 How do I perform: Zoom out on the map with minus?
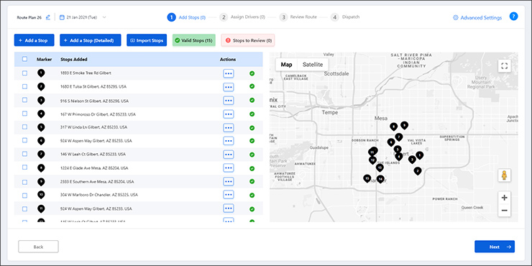504,211
